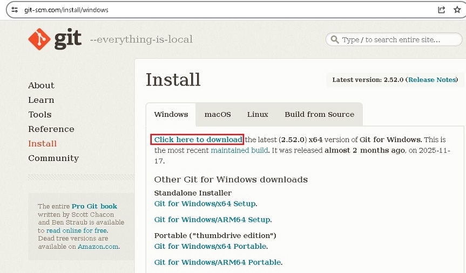Open the About sidebar page
This screenshot has height=273, width=466.
click(41, 85)
